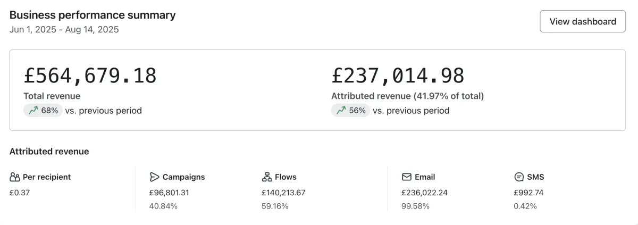Click the Campaigns paper plane icon
This screenshot has width=638, height=225.
pos(155,177)
